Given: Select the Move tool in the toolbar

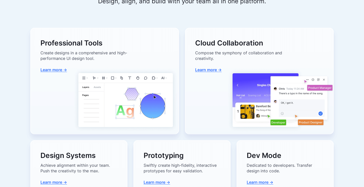Looking at the screenshot, I should point(94,78).
